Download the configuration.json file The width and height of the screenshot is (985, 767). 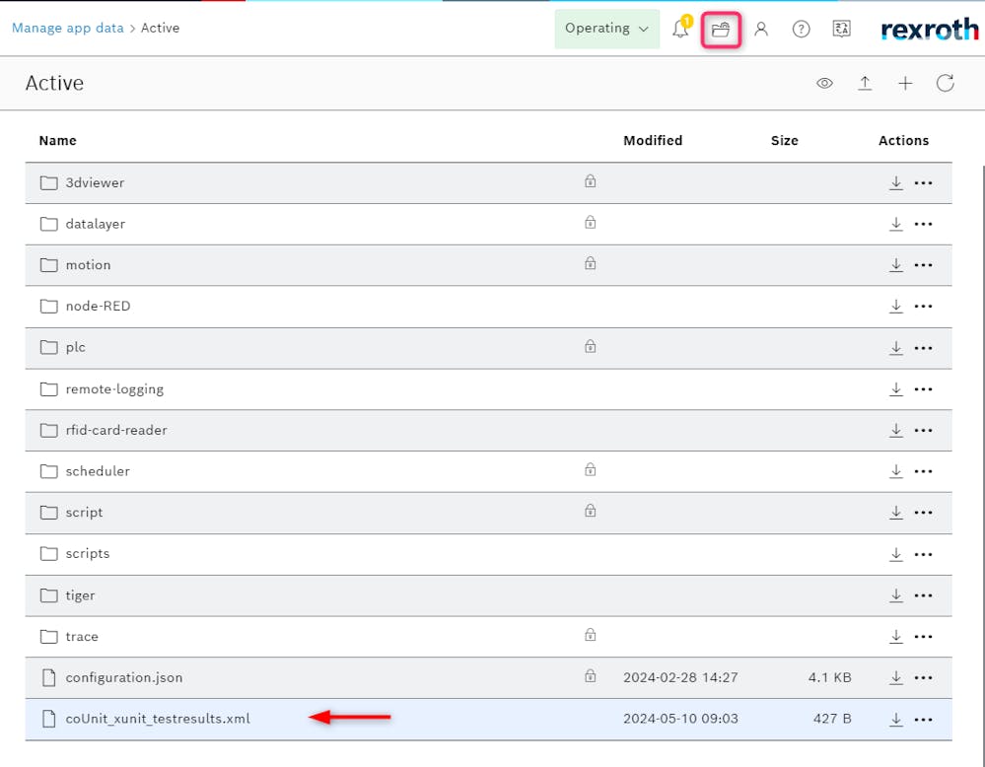coord(895,677)
